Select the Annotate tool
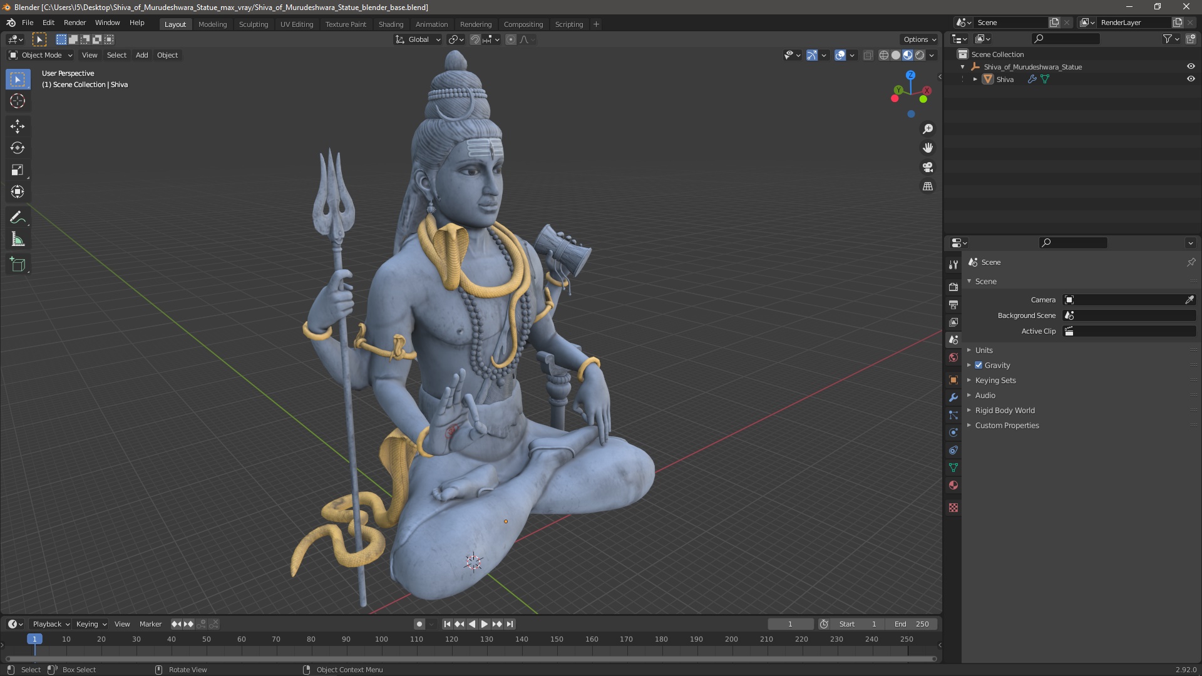1202x676 pixels. tap(18, 218)
